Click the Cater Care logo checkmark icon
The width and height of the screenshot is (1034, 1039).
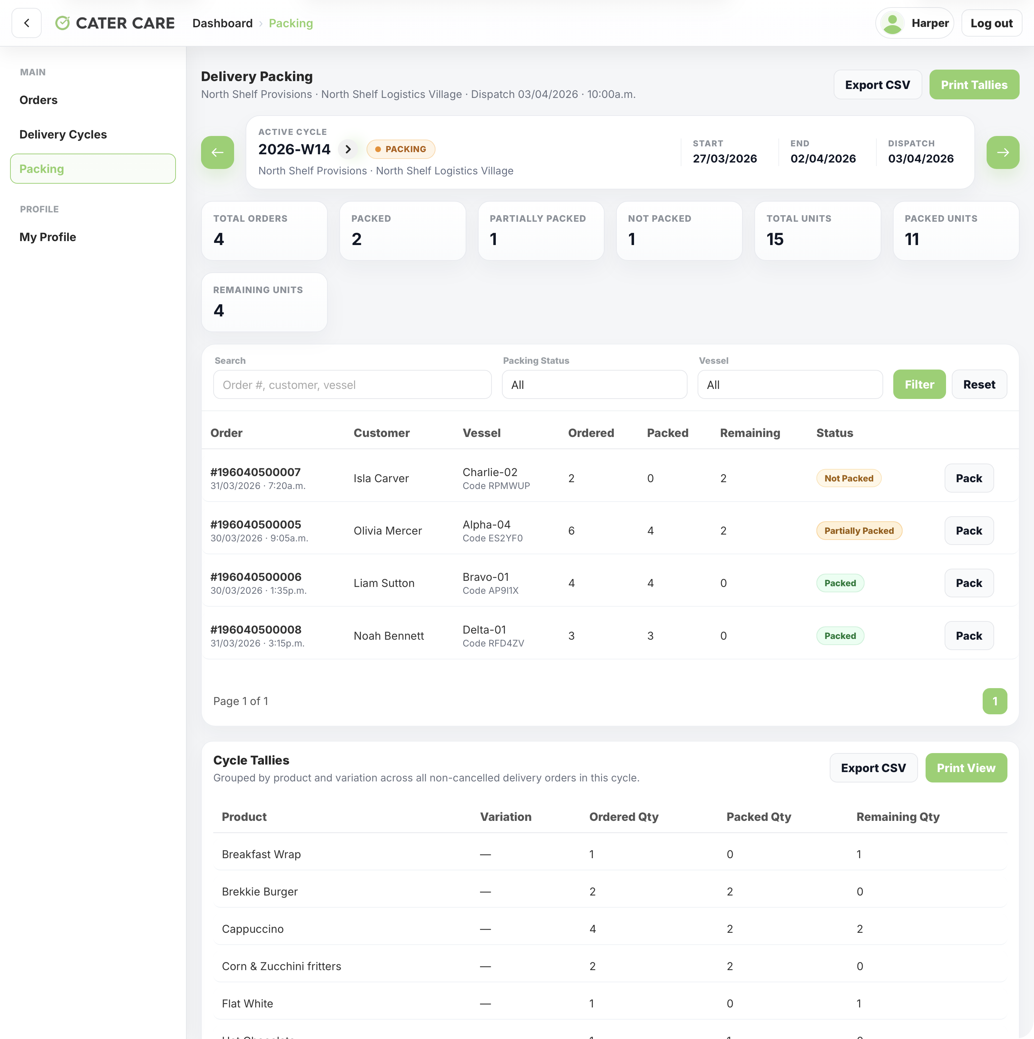62,23
